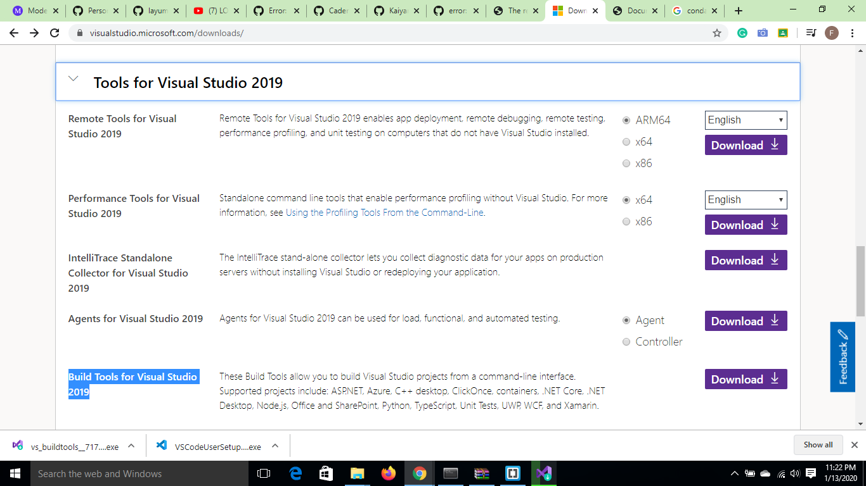Open the Chrome profile avatar
Image resolution: width=866 pixels, height=486 pixels.
click(832, 32)
